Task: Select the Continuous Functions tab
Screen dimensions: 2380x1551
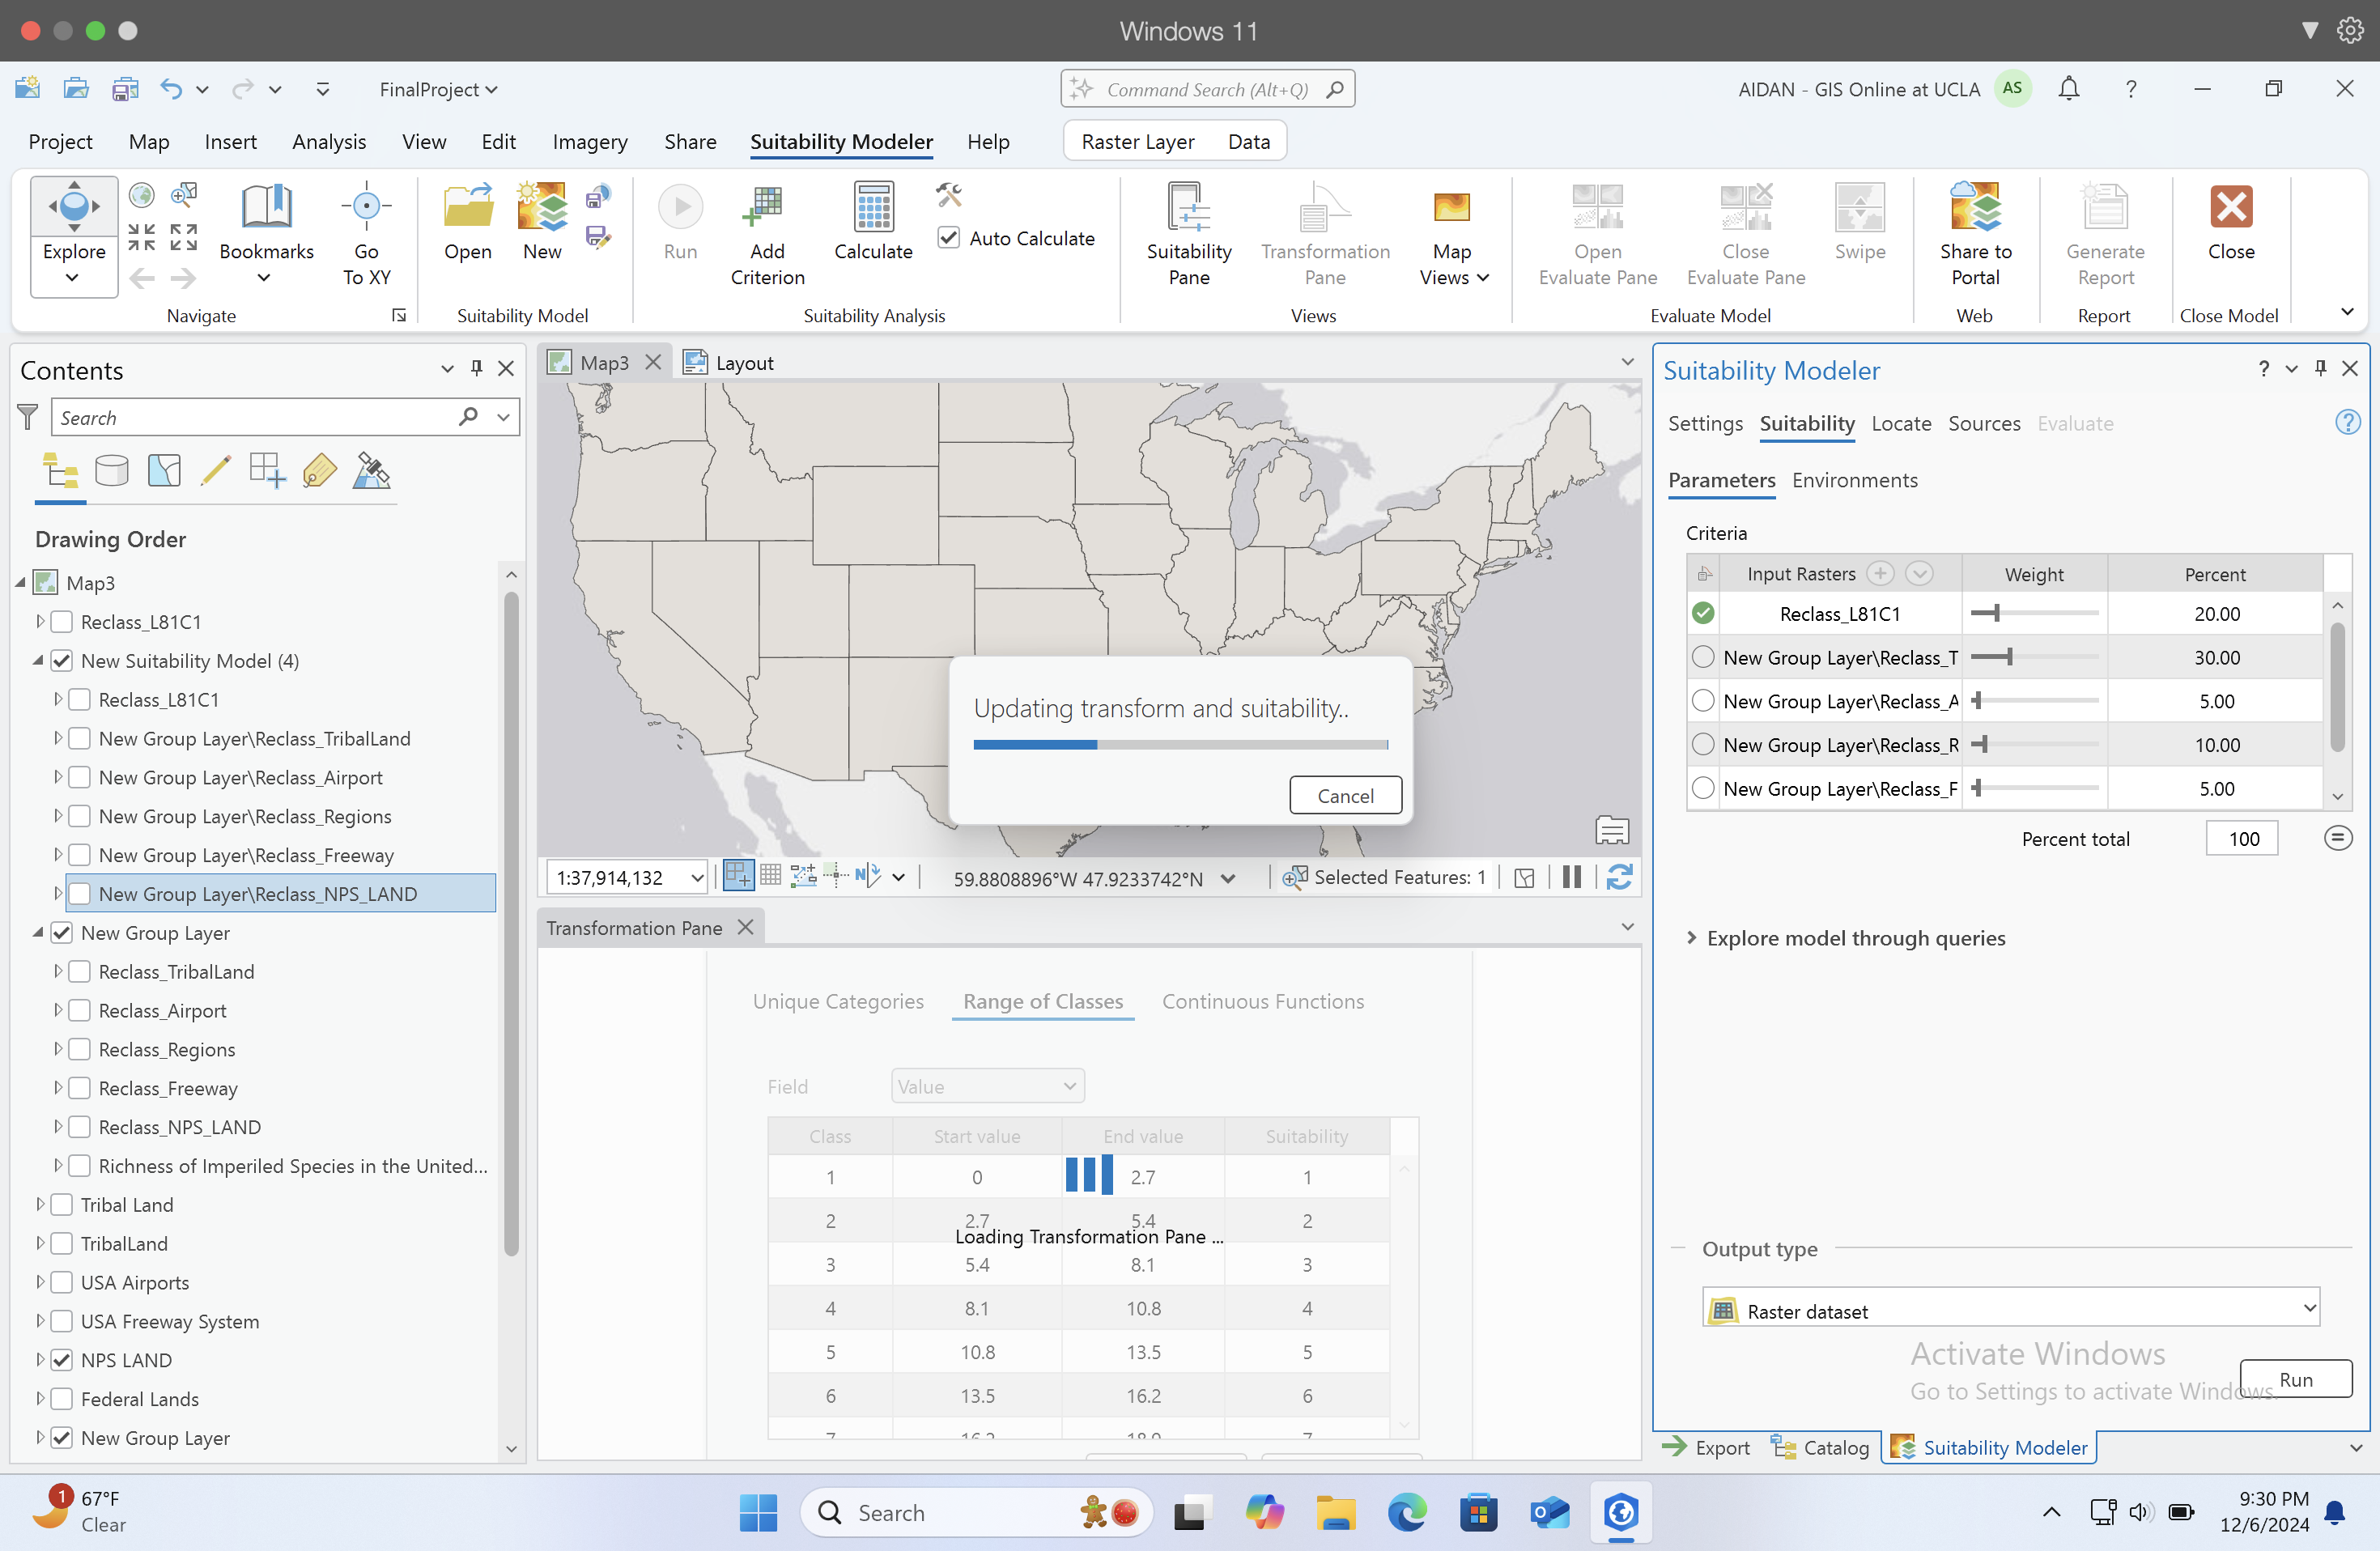Action: (x=1262, y=1001)
